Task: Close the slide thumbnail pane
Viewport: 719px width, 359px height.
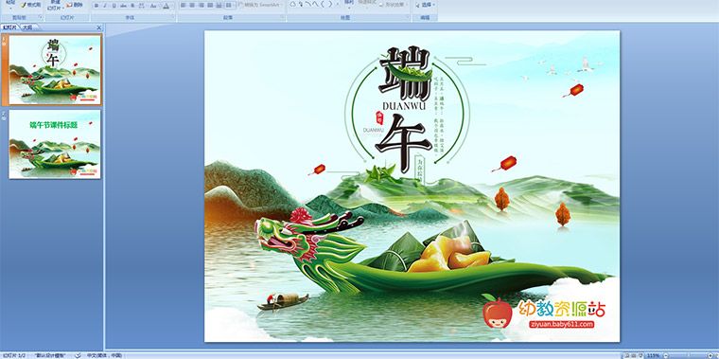Action: 99,27
